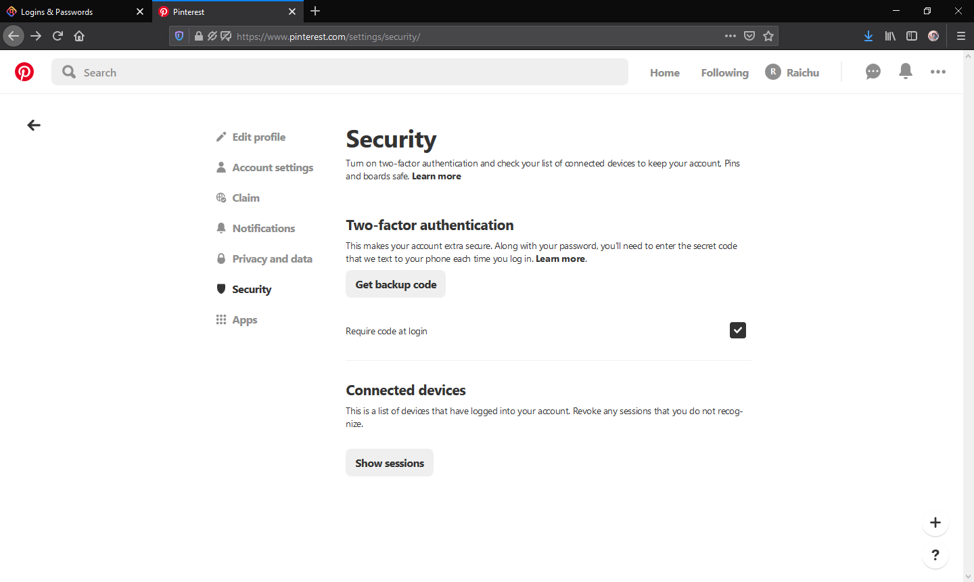Open the Raichu profile

pos(792,72)
